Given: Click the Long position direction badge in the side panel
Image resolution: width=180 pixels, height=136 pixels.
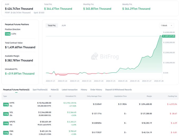Looking at the screenshot, I should click(x=8, y=34).
